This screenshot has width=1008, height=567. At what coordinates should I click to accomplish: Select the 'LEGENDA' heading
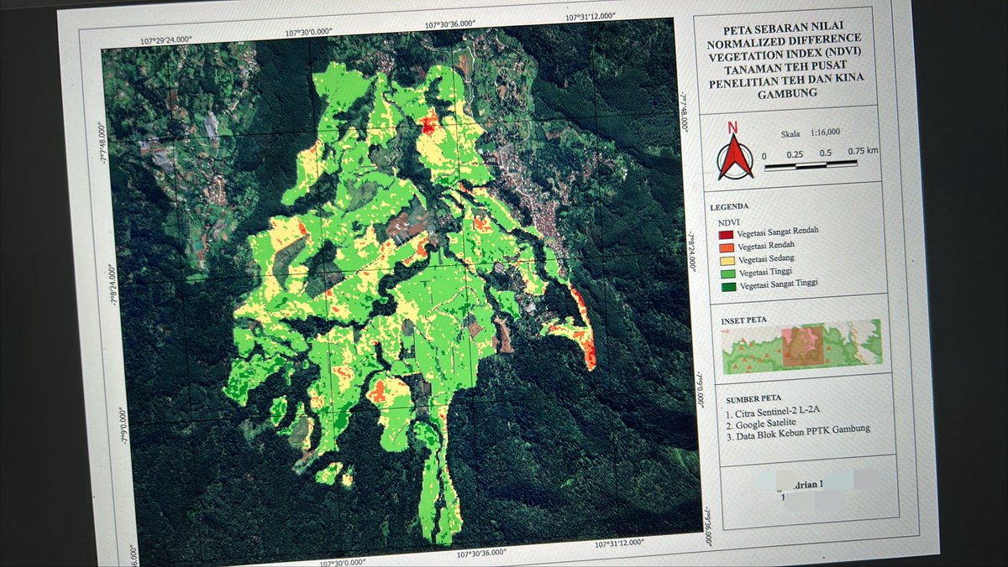(x=731, y=206)
